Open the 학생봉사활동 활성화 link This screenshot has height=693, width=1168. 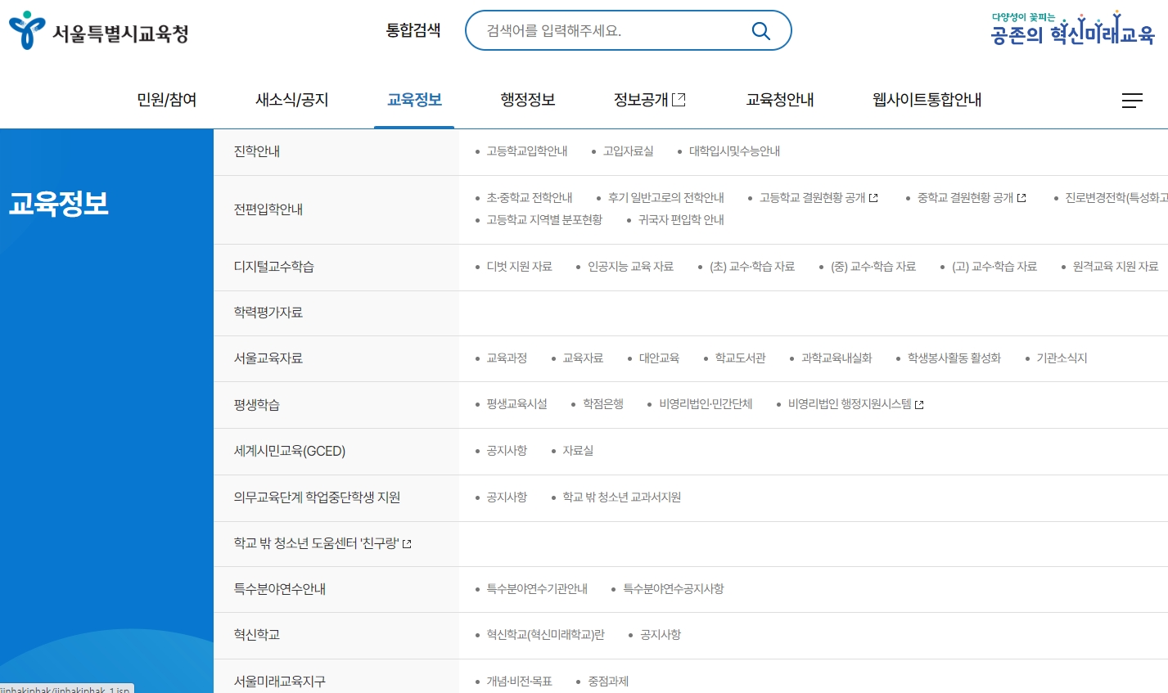(x=954, y=358)
